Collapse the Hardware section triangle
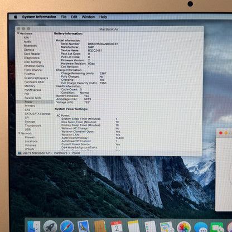Viewport: 232px width, 232px height. pos(18,33)
